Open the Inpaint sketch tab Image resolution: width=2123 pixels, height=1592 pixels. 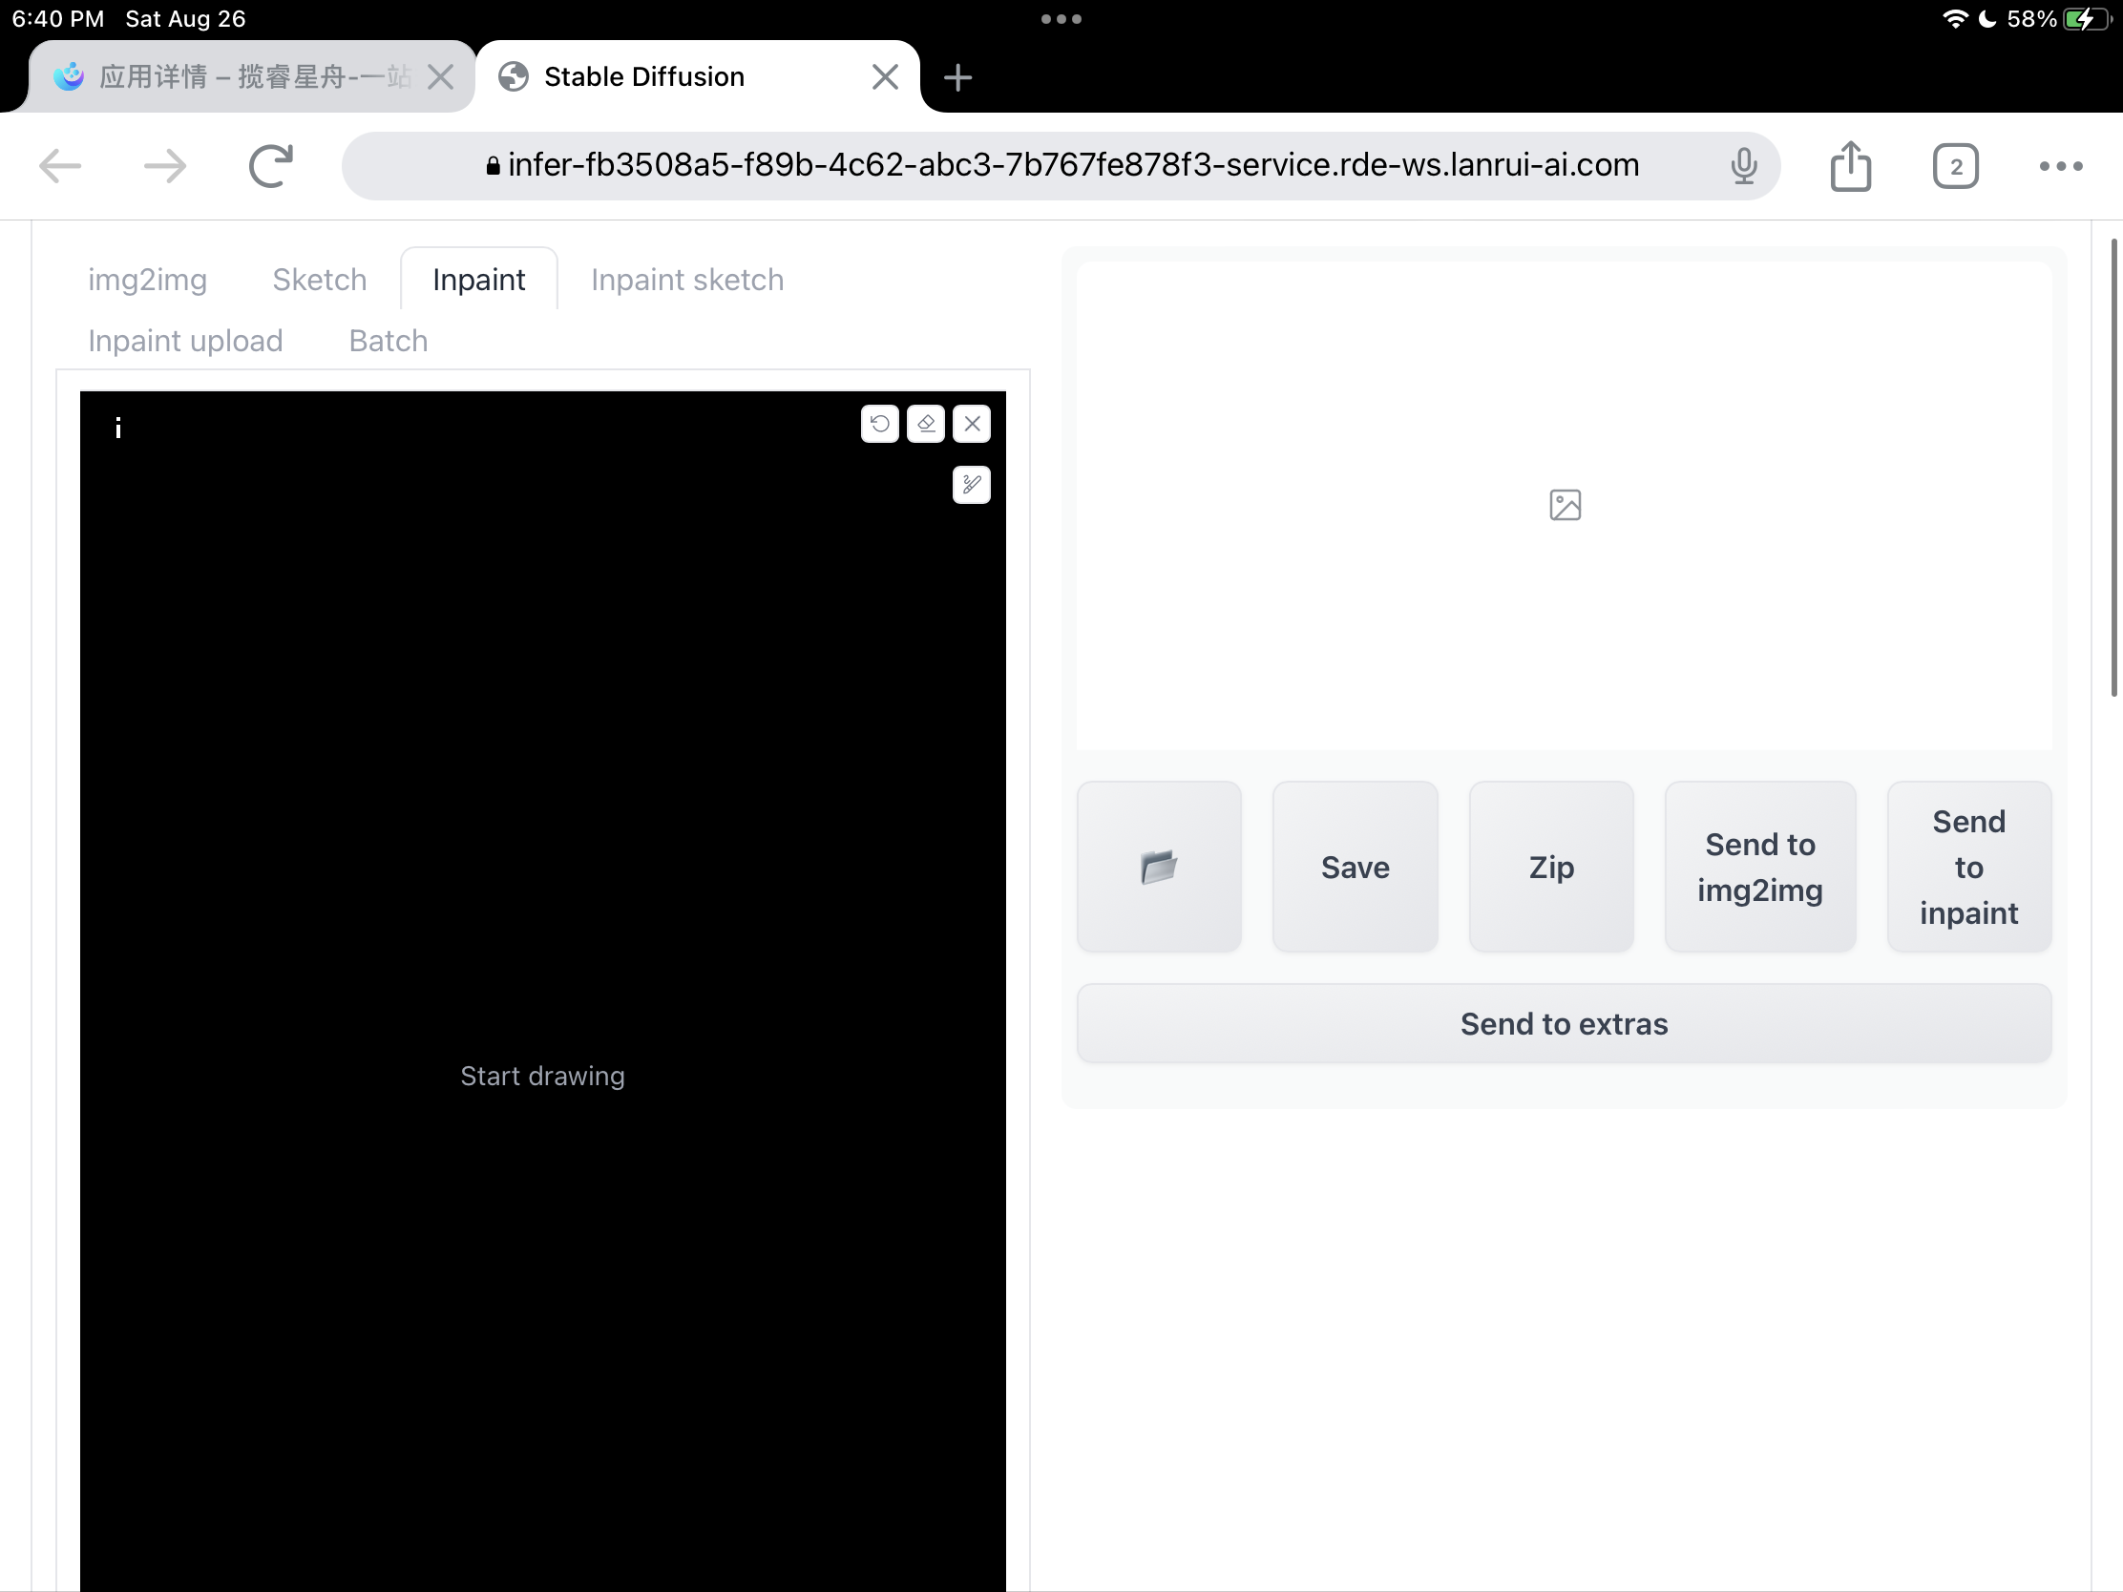(x=686, y=280)
